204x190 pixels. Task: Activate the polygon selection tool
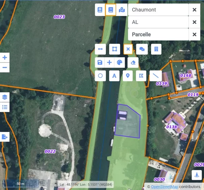click(114, 49)
